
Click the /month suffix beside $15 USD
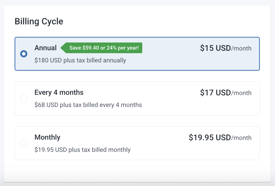click(x=241, y=48)
